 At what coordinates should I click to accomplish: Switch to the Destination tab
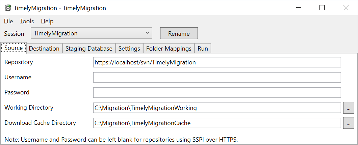click(44, 48)
